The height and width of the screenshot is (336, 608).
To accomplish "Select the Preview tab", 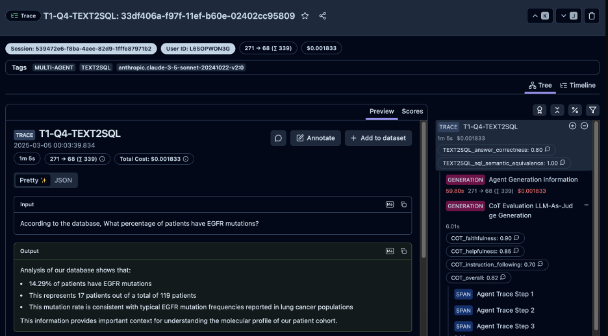I will click(381, 111).
